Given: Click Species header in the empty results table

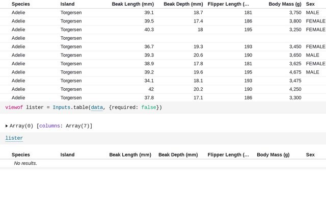Looking at the screenshot, I should coord(21,155).
